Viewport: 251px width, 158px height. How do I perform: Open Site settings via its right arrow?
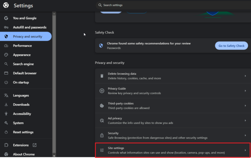(x=245, y=150)
